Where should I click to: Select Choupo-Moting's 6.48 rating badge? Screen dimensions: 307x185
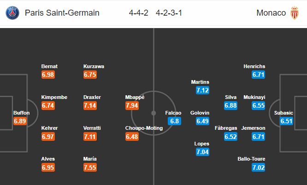[x=132, y=137]
